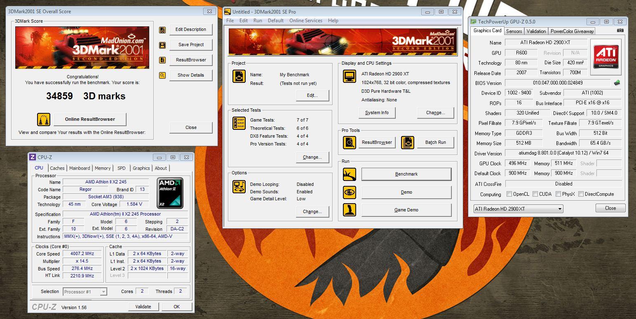Switch to the Graphics tab in CPU-Z
Image resolution: width=636 pixels, height=319 pixels.
(x=141, y=168)
